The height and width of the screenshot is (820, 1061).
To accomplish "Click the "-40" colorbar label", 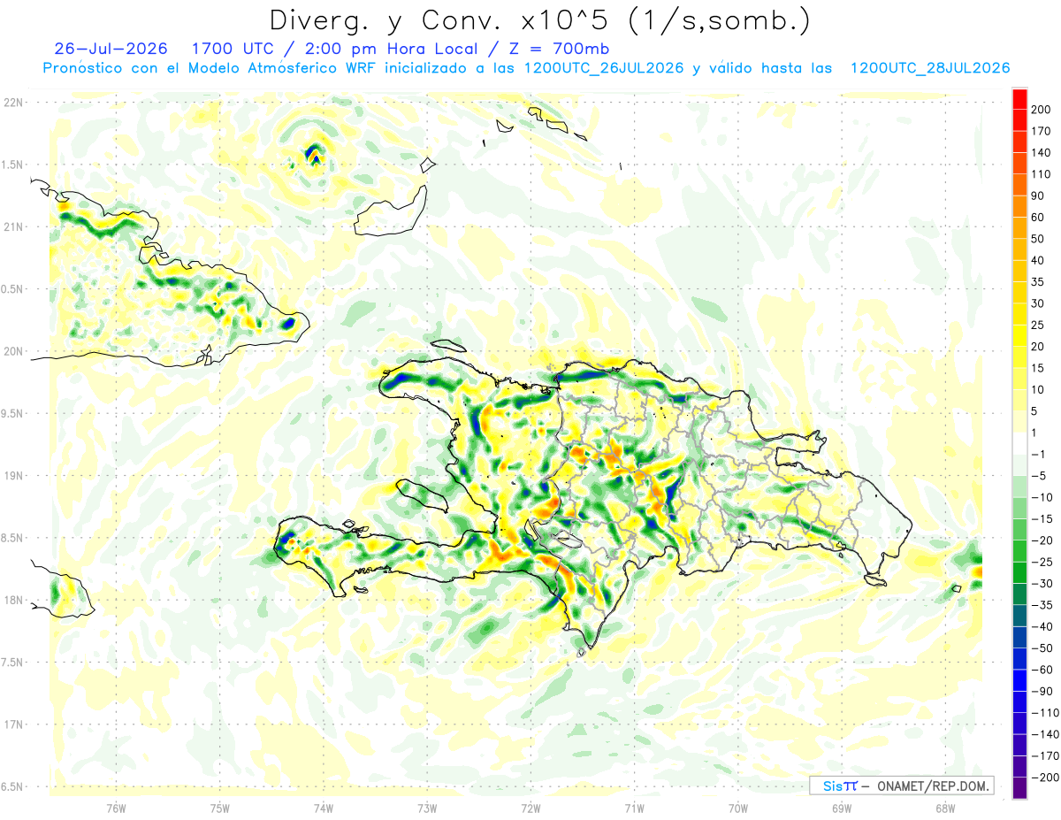I will pyautogui.click(x=1041, y=626).
